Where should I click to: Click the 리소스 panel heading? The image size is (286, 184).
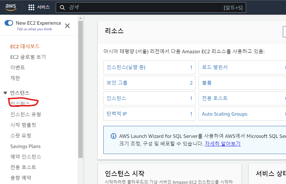point(114,31)
